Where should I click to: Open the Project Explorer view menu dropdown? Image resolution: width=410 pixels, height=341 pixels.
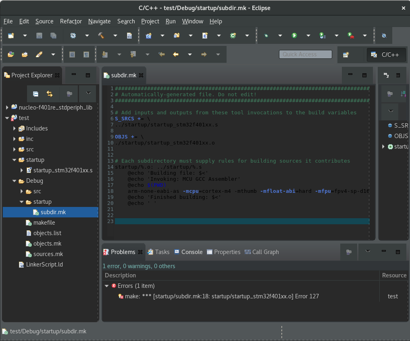tap(88, 93)
